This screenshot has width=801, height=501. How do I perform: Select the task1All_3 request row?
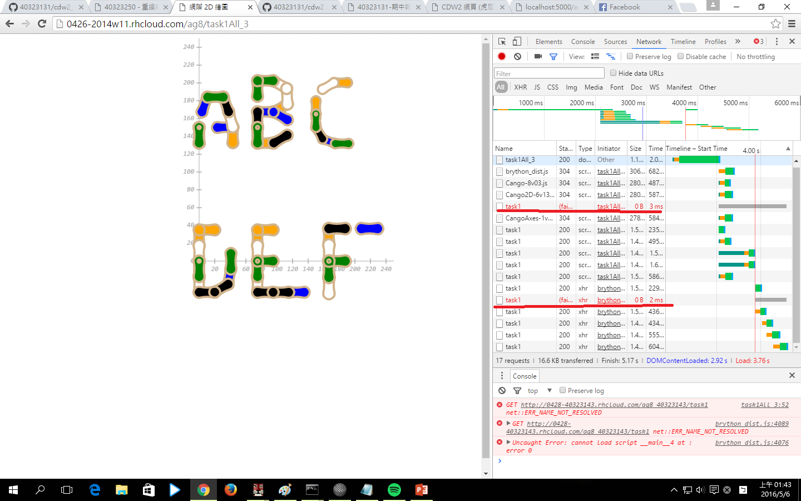(642, 160)
